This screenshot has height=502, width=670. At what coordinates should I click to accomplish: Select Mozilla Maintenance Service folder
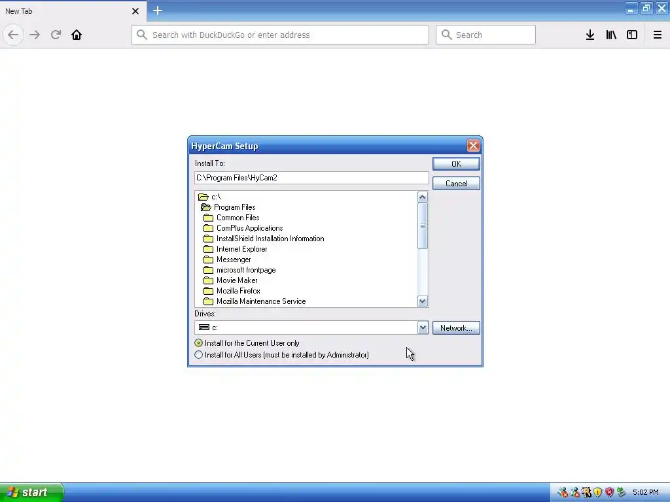pyautogui.click(x=255, y=301)
